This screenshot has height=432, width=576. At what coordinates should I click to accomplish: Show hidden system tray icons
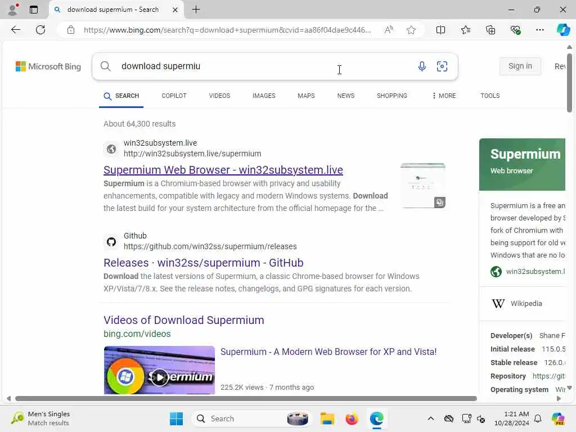pos(431,418)
